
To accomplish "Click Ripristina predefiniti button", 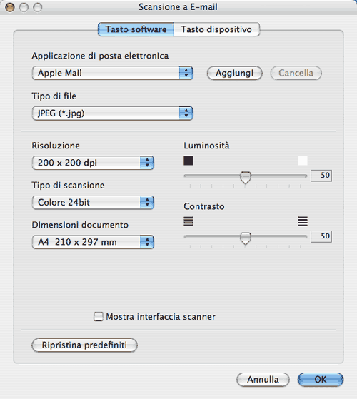I will click(84, 345).
